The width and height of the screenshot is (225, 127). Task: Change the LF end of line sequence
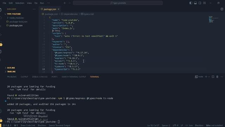click(x=182, y=126)
